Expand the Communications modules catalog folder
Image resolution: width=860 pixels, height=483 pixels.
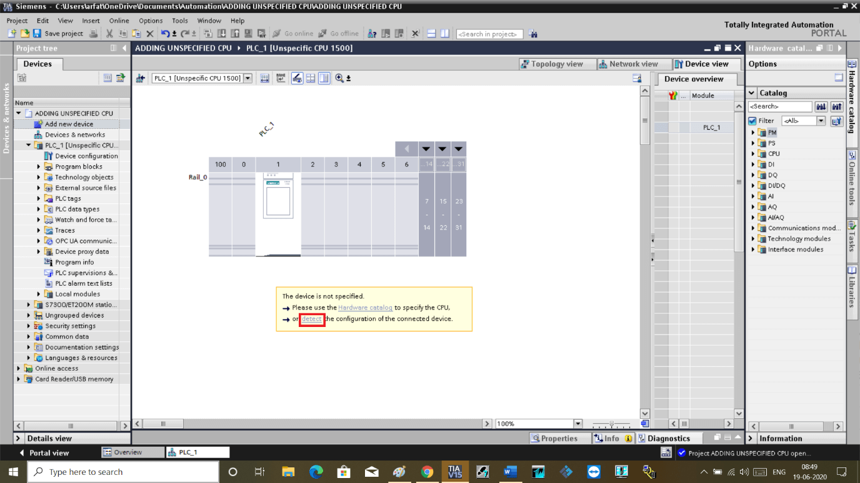(753, 228)
